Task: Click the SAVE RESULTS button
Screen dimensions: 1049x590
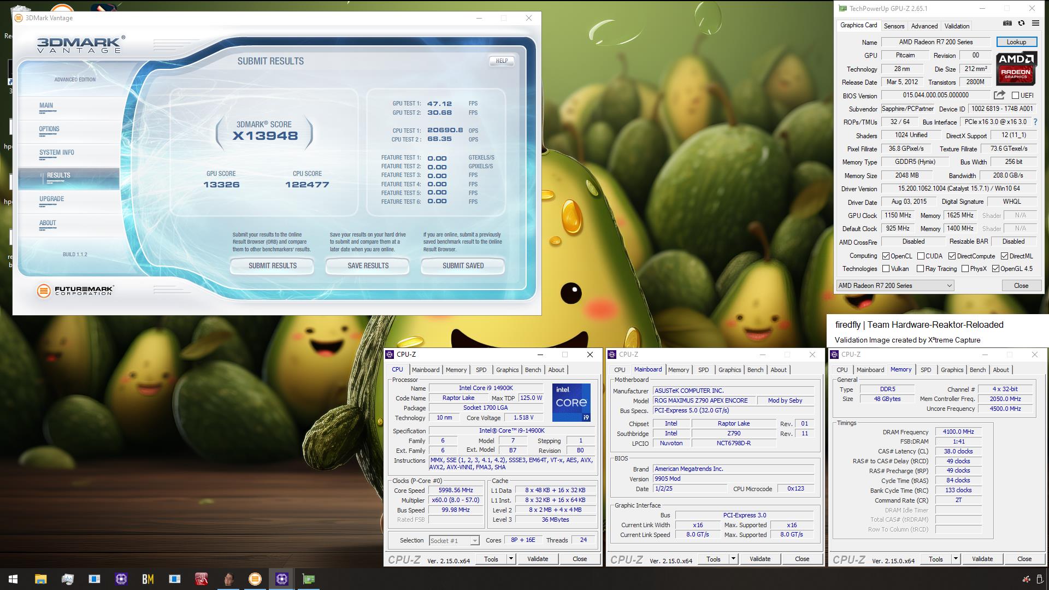Action: pyautogui.click(x=368, y=266)
